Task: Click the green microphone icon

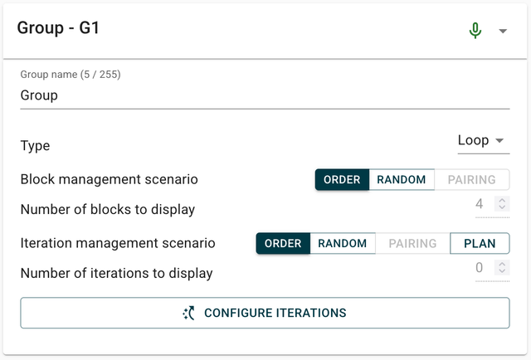Action: pos(475,31)
